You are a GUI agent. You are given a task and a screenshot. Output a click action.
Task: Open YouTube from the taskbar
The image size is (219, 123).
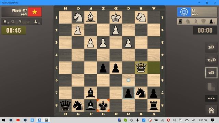(x=18, y=120)
